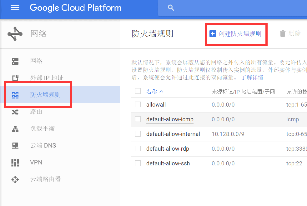This screenshot has width=307, height=206.
Task: Click source 0.0.0.0/0 in allowall row
Action: pyautogui.click(x=223, y=105)
